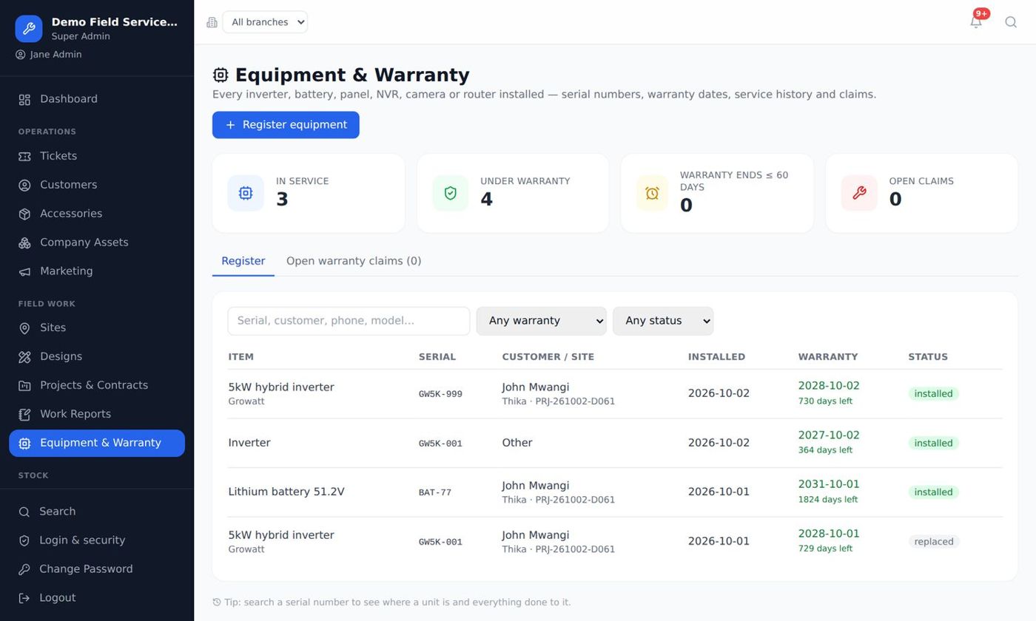Go to Projects & Contracts
Viewport: 1036px width, 621px height.
pos(97,385)
